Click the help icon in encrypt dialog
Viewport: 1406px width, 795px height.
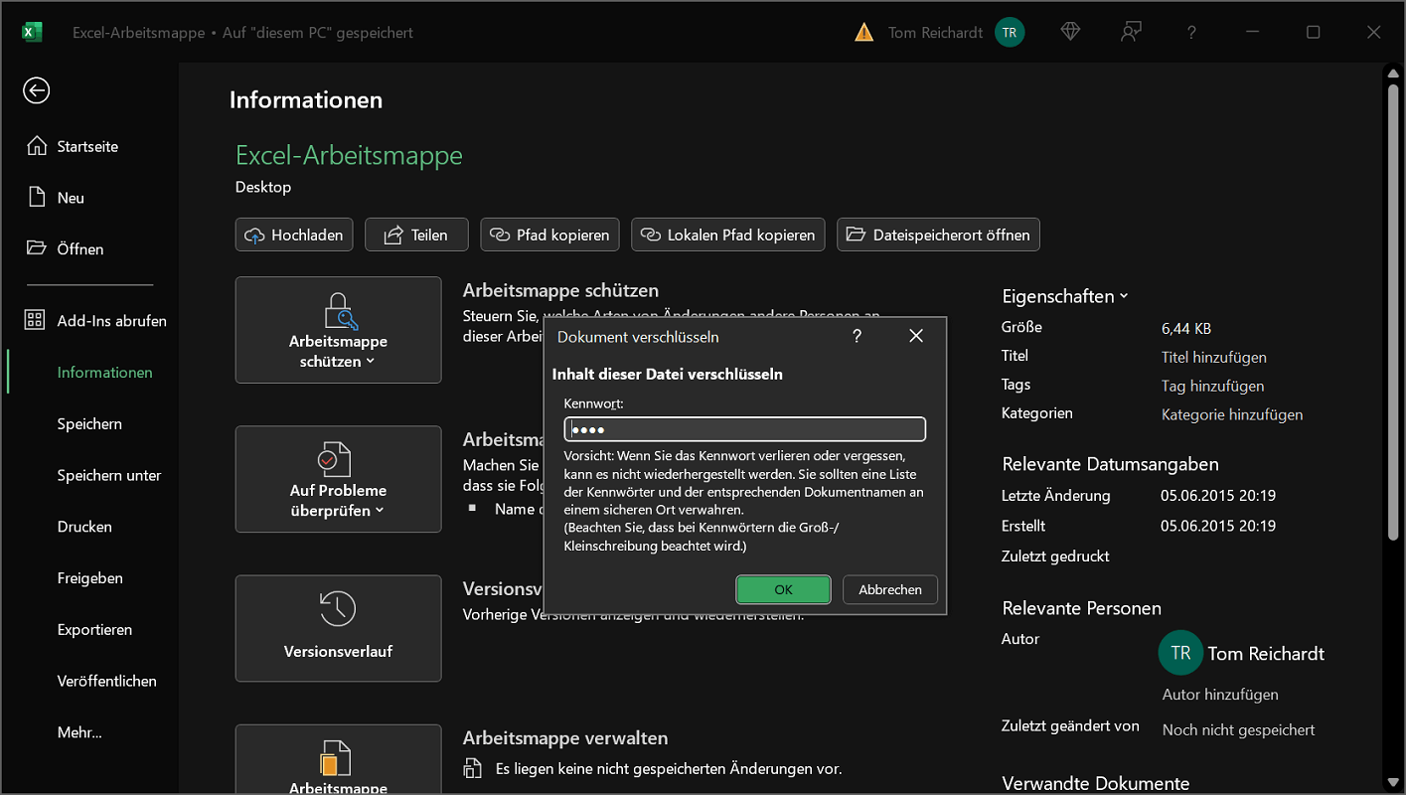[x=858, y=336]
